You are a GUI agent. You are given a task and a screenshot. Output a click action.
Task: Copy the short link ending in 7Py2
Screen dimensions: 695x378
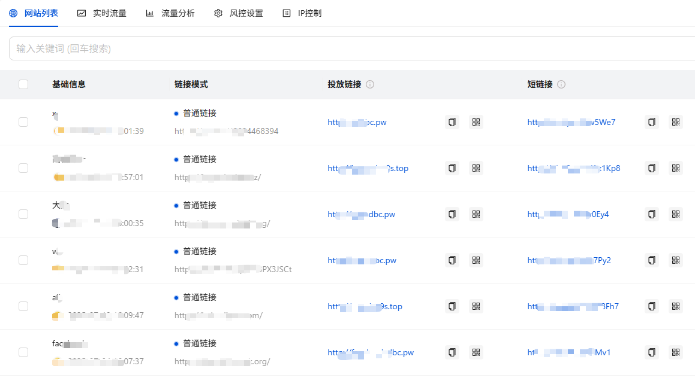652,260
